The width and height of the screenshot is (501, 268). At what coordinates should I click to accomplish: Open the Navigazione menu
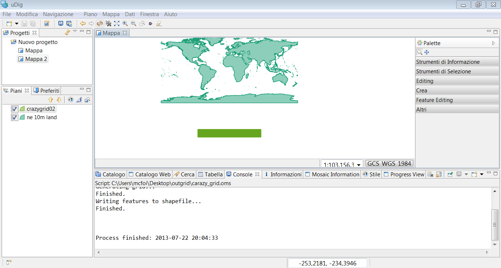click(x=58, y=14)
